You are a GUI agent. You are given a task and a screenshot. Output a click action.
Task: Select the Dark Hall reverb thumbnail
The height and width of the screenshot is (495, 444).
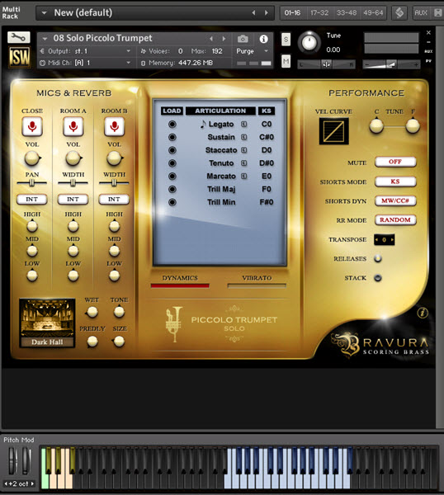[47, 323]
